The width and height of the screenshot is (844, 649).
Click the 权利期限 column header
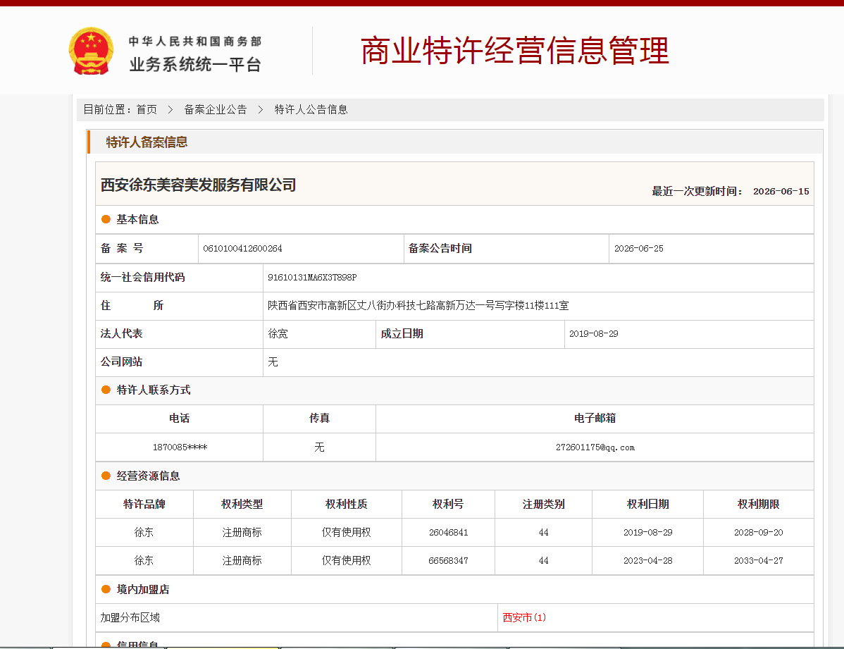point(759,504)
